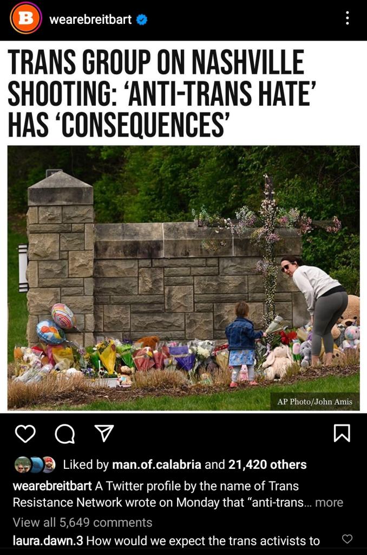367x555 pixels.
Task: Save the post with the bookmark icon
Action: pos(342,433)
